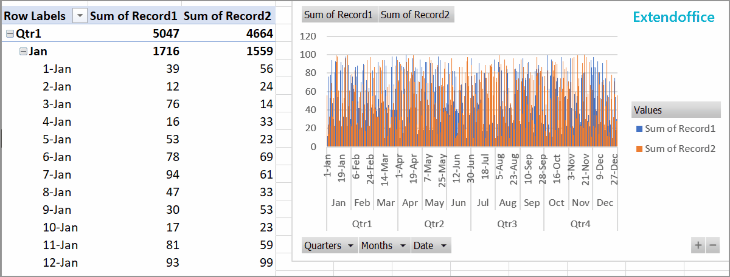Select the 7-Jan row label cell
This screenshot has height=277, width=730.
click(57, 175)
